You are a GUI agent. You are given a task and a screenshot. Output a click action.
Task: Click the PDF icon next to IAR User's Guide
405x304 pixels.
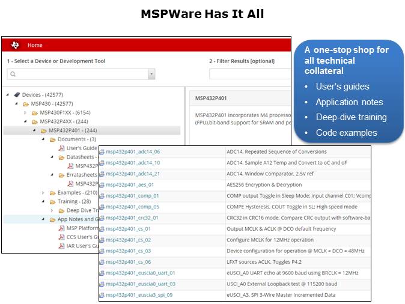click(x=61, y=246)
